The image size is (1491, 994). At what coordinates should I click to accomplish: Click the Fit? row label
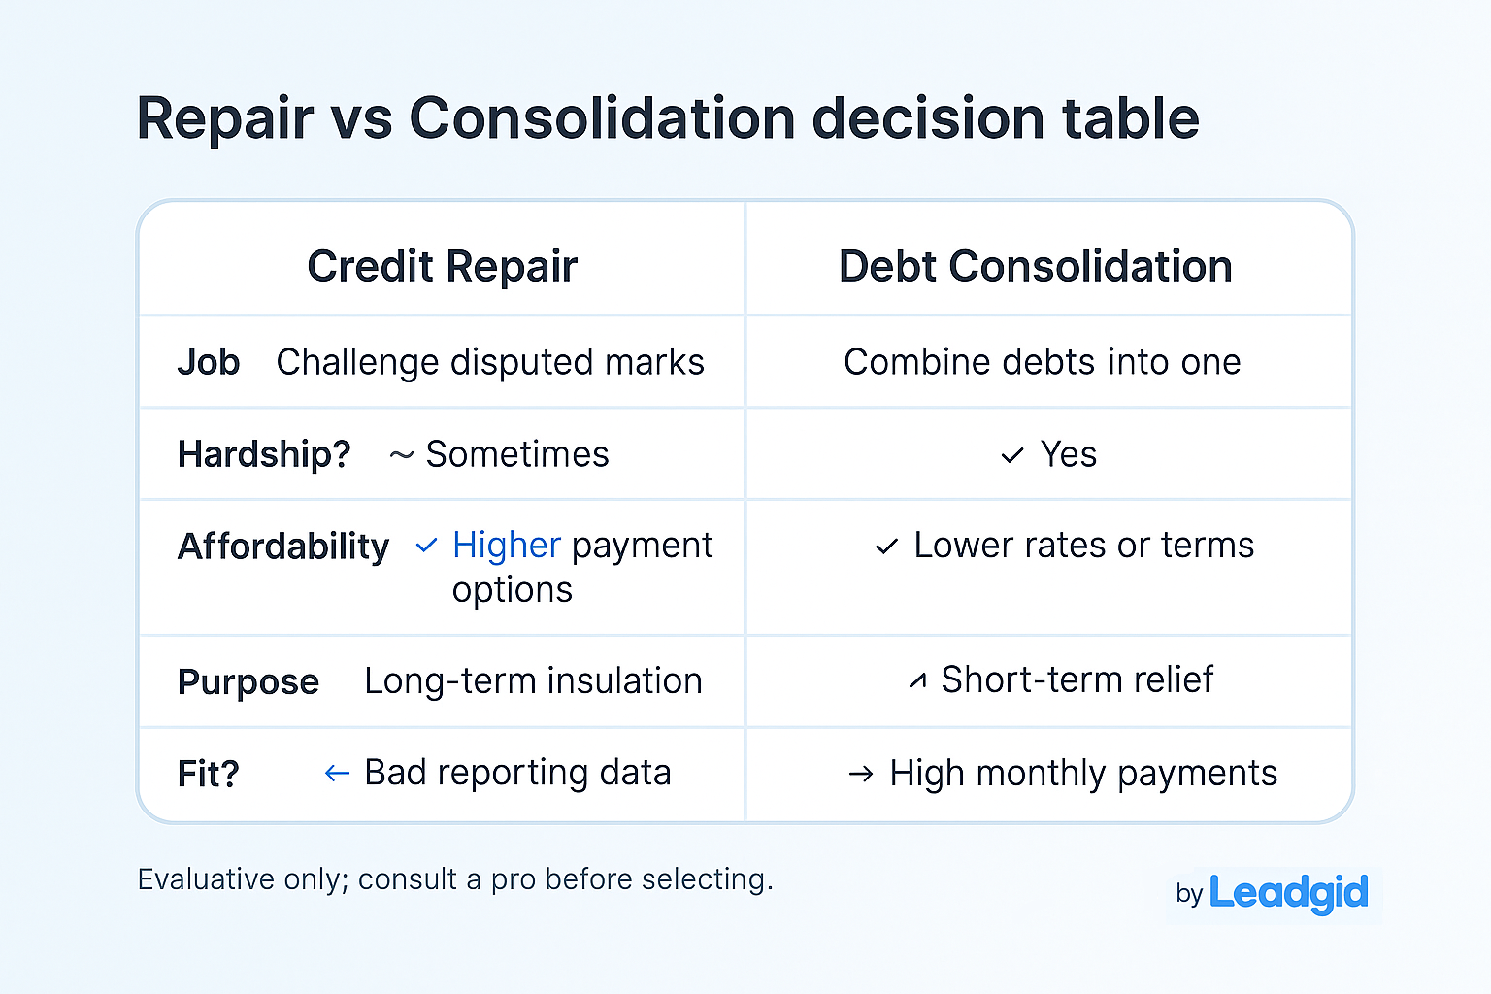208,774
